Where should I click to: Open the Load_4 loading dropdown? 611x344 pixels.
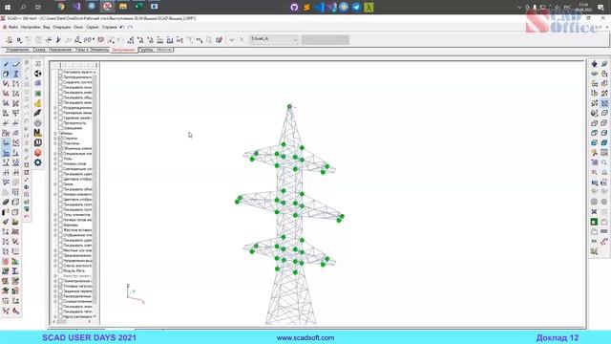click(274, 39)
